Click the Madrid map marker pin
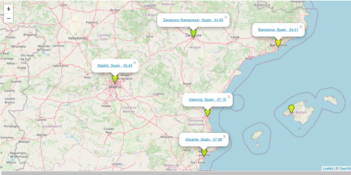 click(115, 79)
